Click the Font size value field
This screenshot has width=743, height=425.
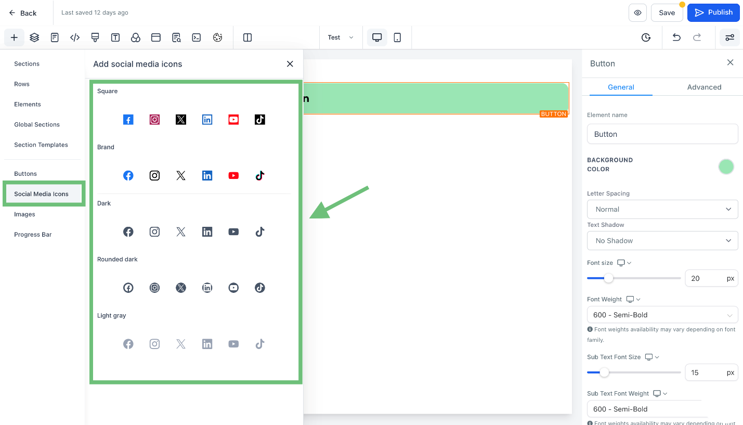point(711,278)
